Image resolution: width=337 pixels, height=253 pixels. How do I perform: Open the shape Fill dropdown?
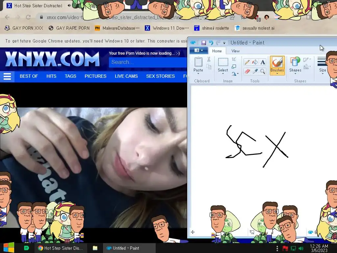[x=307, y=67]
